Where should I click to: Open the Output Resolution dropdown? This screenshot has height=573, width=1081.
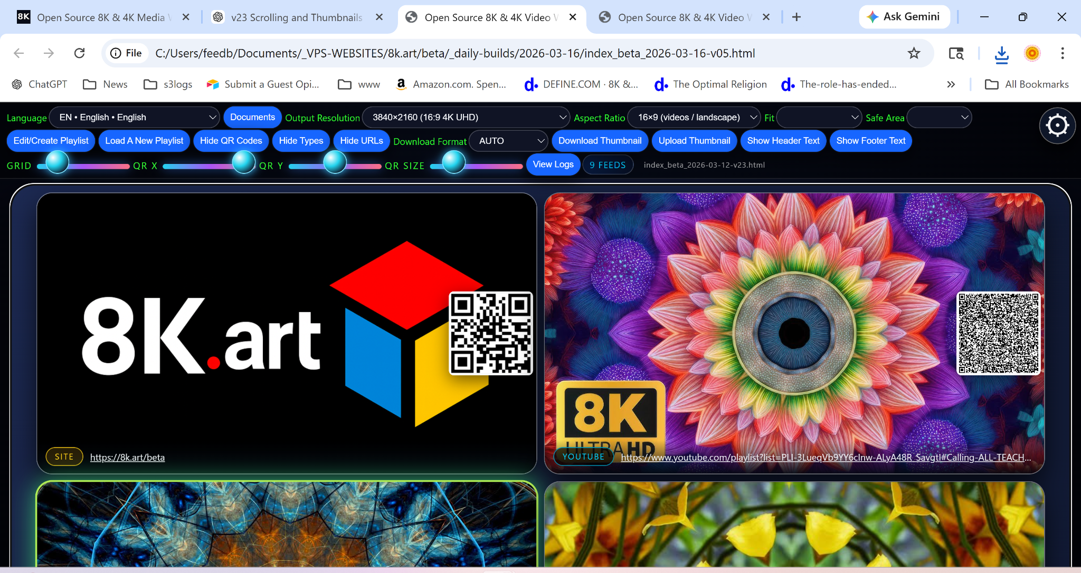click(466, 118)
